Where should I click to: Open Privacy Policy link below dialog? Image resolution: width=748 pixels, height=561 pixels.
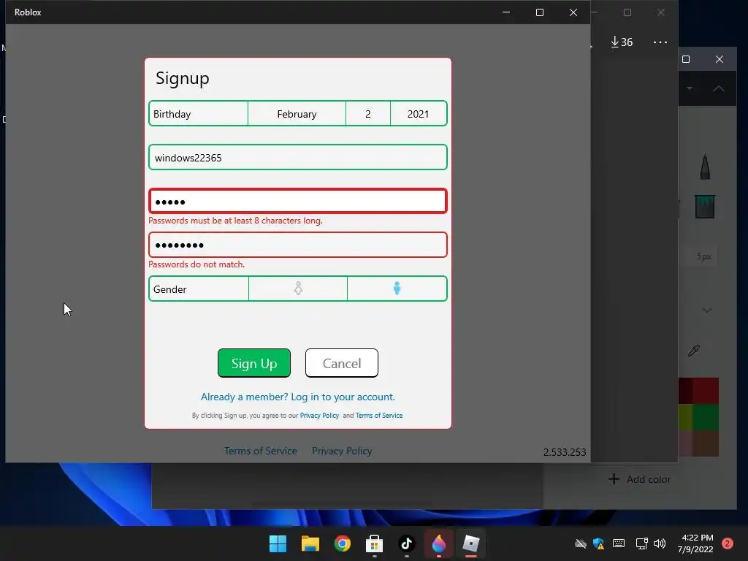click(342, 451)
